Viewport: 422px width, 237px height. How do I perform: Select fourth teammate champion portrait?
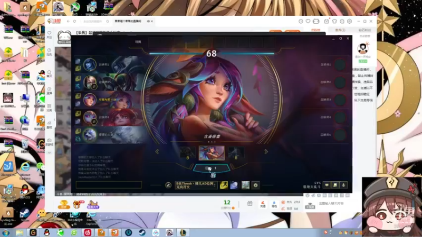(x=90, y=117)
